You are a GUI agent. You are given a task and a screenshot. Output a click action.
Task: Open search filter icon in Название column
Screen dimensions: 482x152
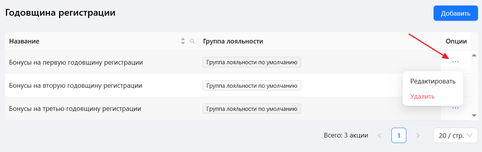click(x=192, y=41)
